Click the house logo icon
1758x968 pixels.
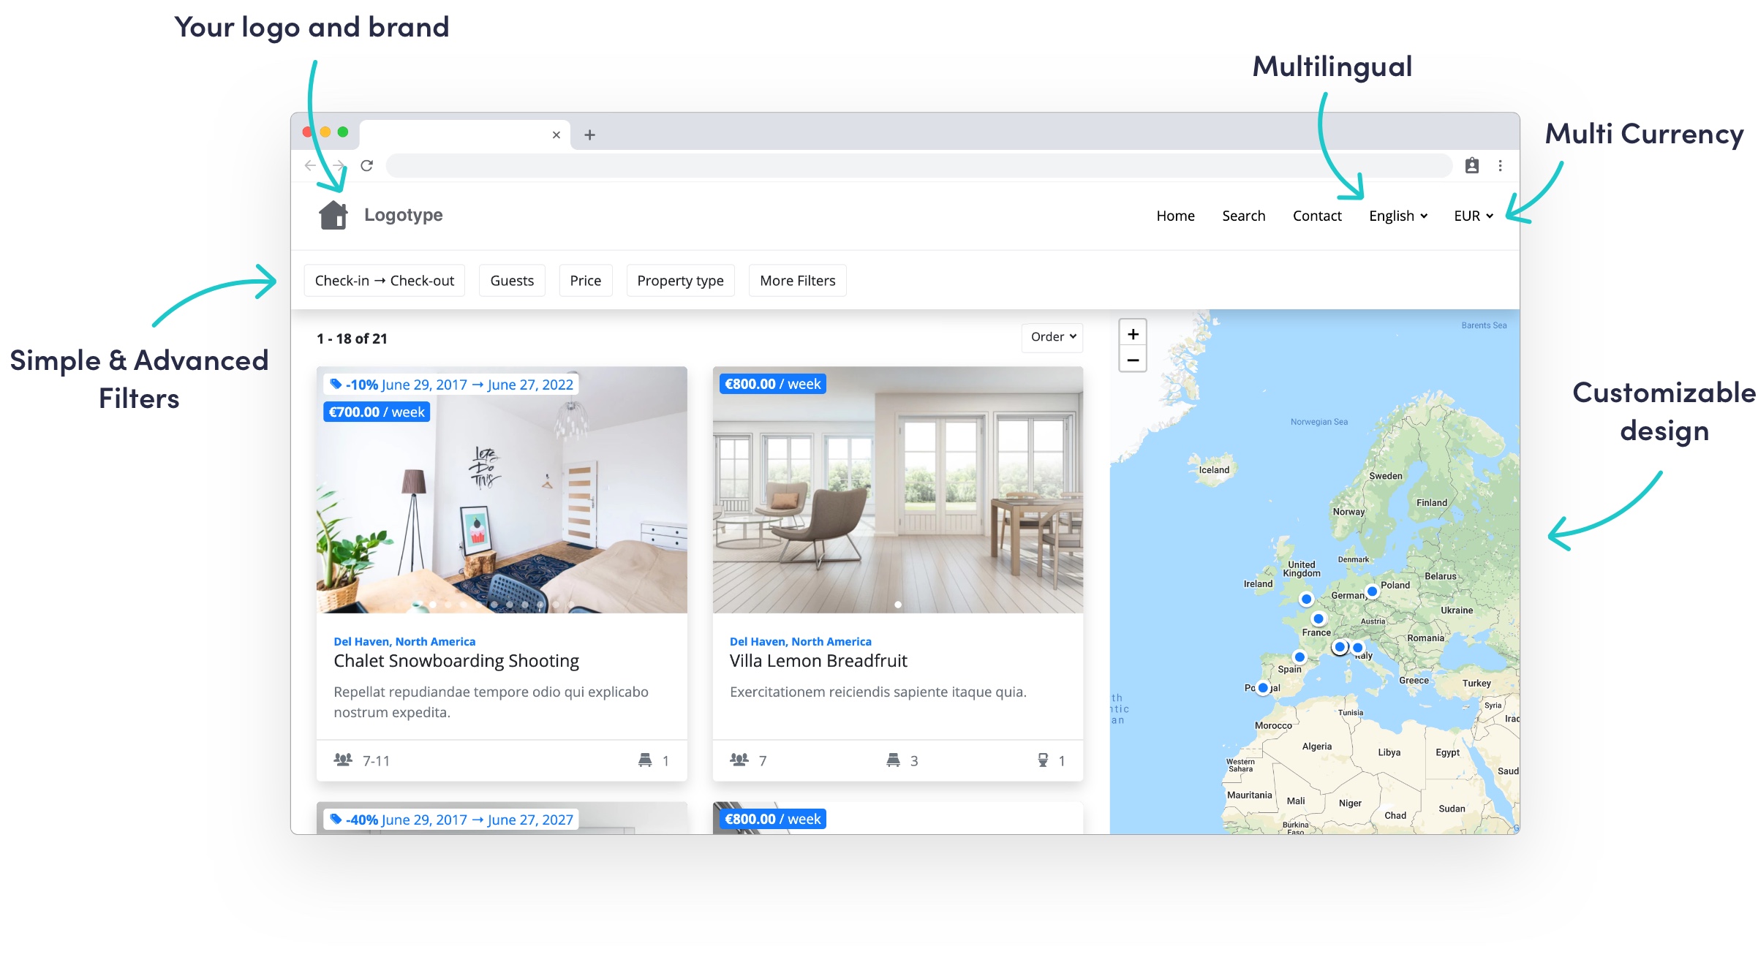(x=333, y=215)
